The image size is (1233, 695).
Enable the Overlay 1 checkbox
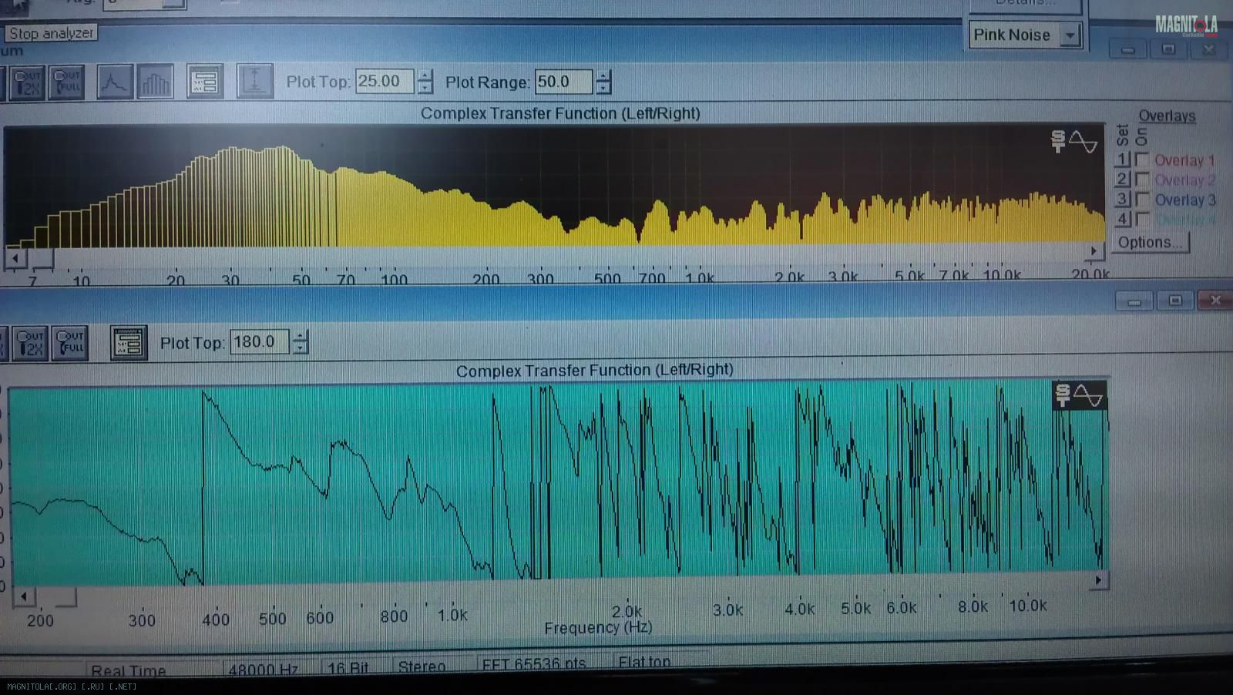point(1142,159)
